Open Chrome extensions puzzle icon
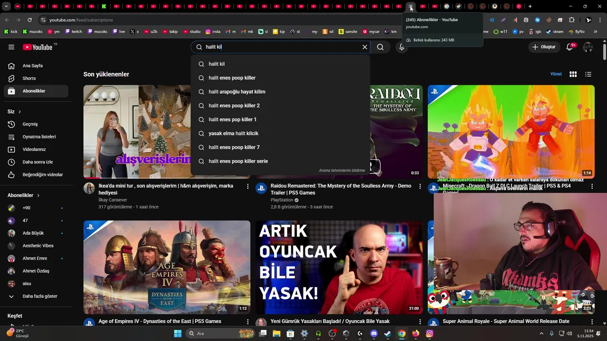Image resolution: width=607 pixels, height=341 pixels. pos(571,20)
